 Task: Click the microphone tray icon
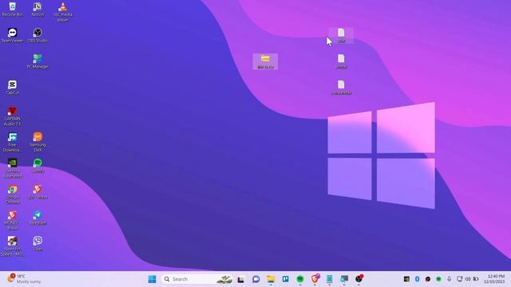tap(449, 279)
